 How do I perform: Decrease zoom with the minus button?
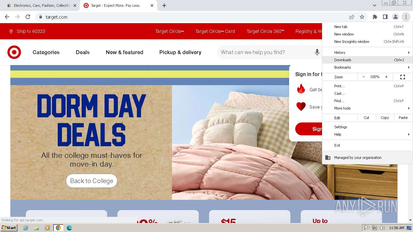pos(364,77)
